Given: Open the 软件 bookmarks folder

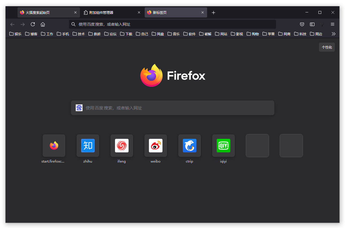Looking at the screenshot, I should (189, 34).
